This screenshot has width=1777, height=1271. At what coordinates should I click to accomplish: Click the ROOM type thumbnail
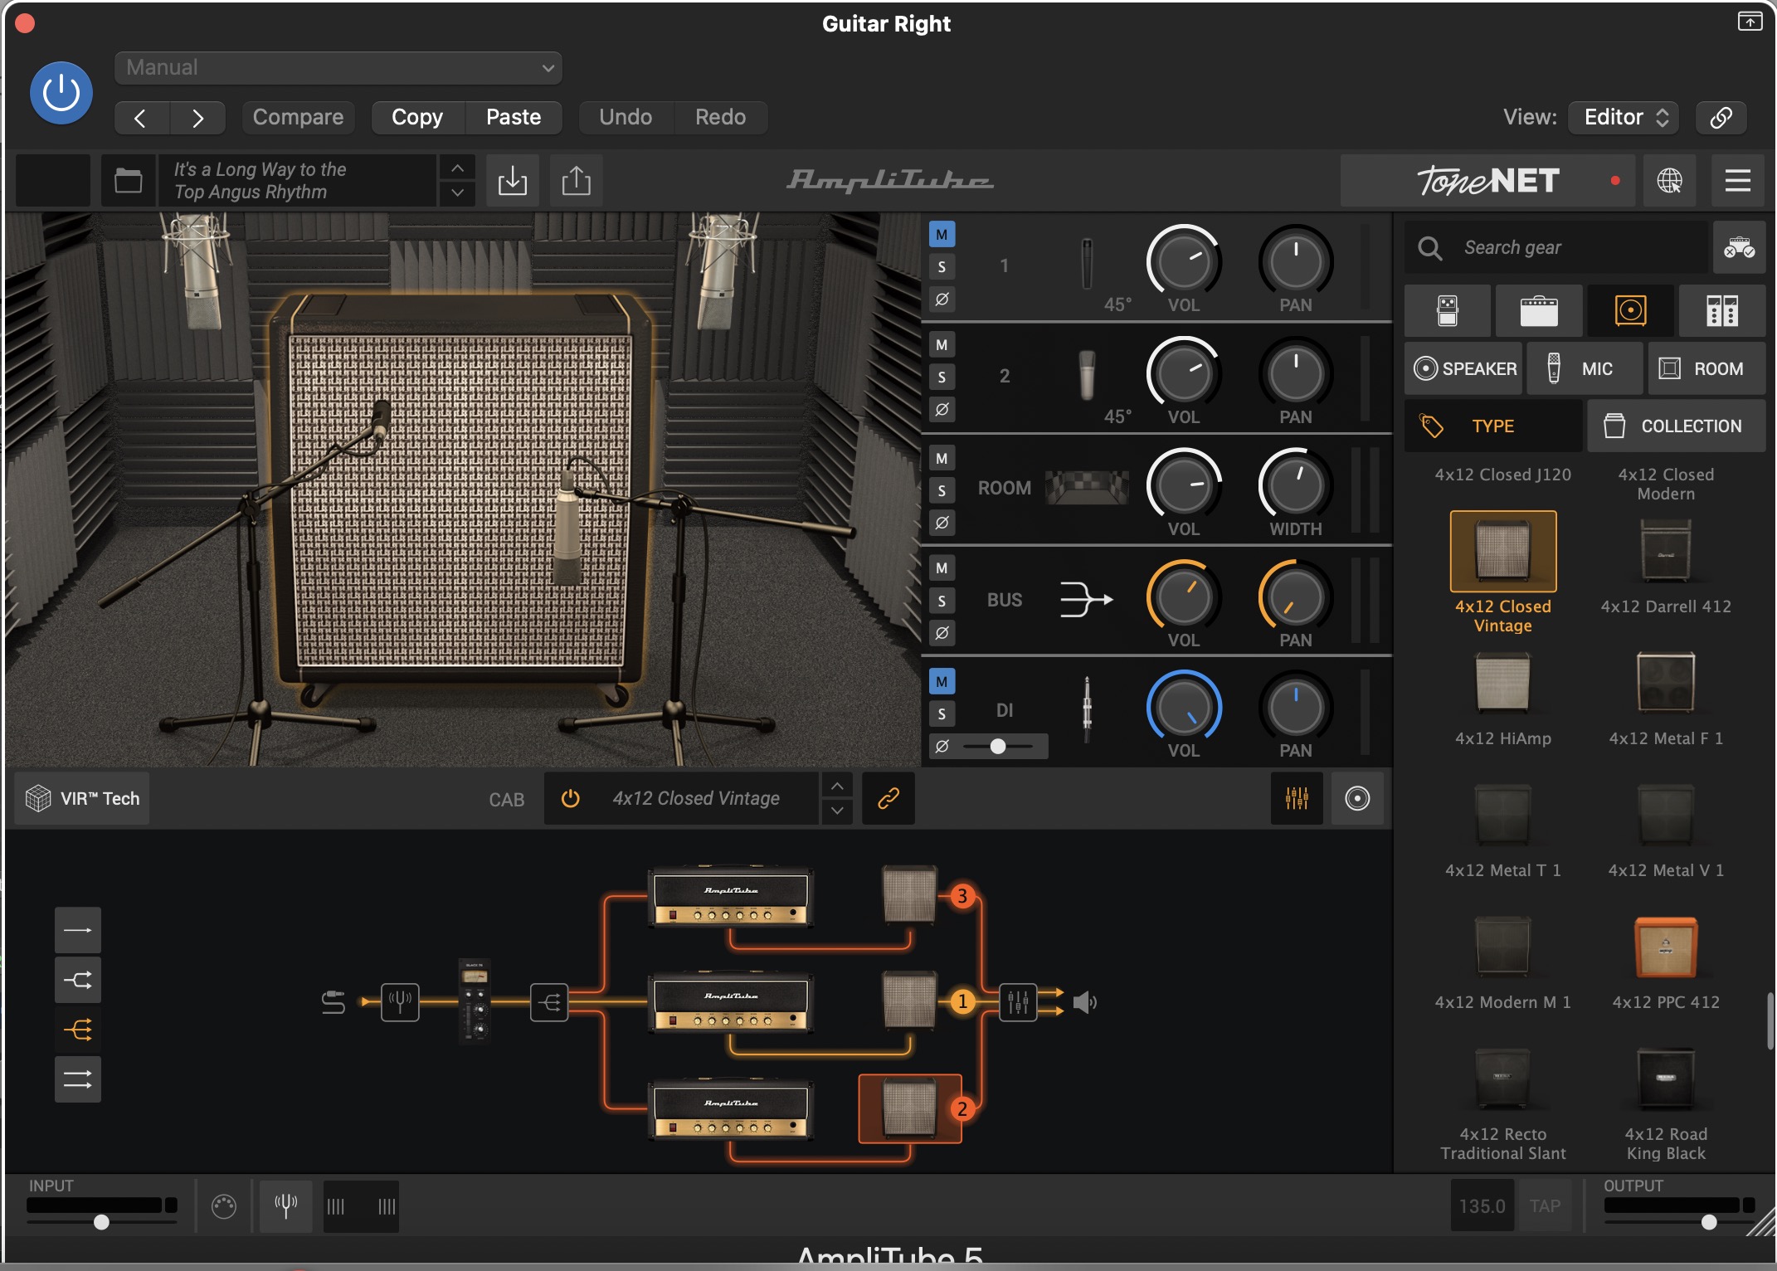click(x=1087, y=488)
